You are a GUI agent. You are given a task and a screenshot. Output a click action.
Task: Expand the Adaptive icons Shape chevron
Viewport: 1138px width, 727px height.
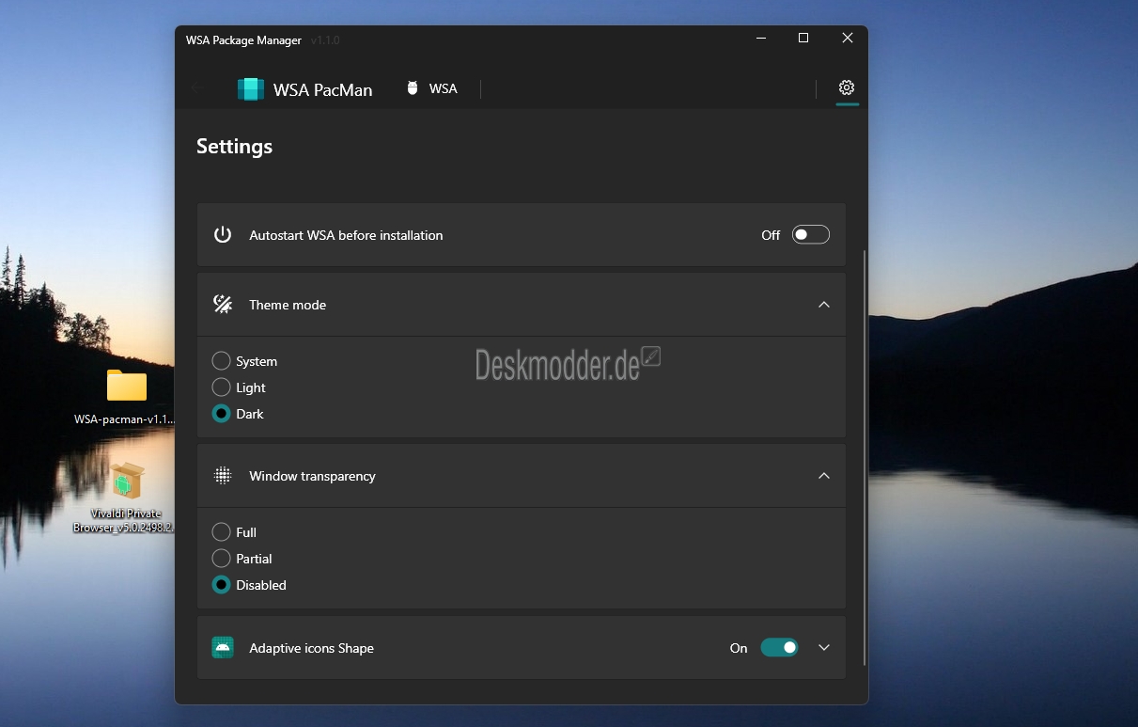point(824,647)
